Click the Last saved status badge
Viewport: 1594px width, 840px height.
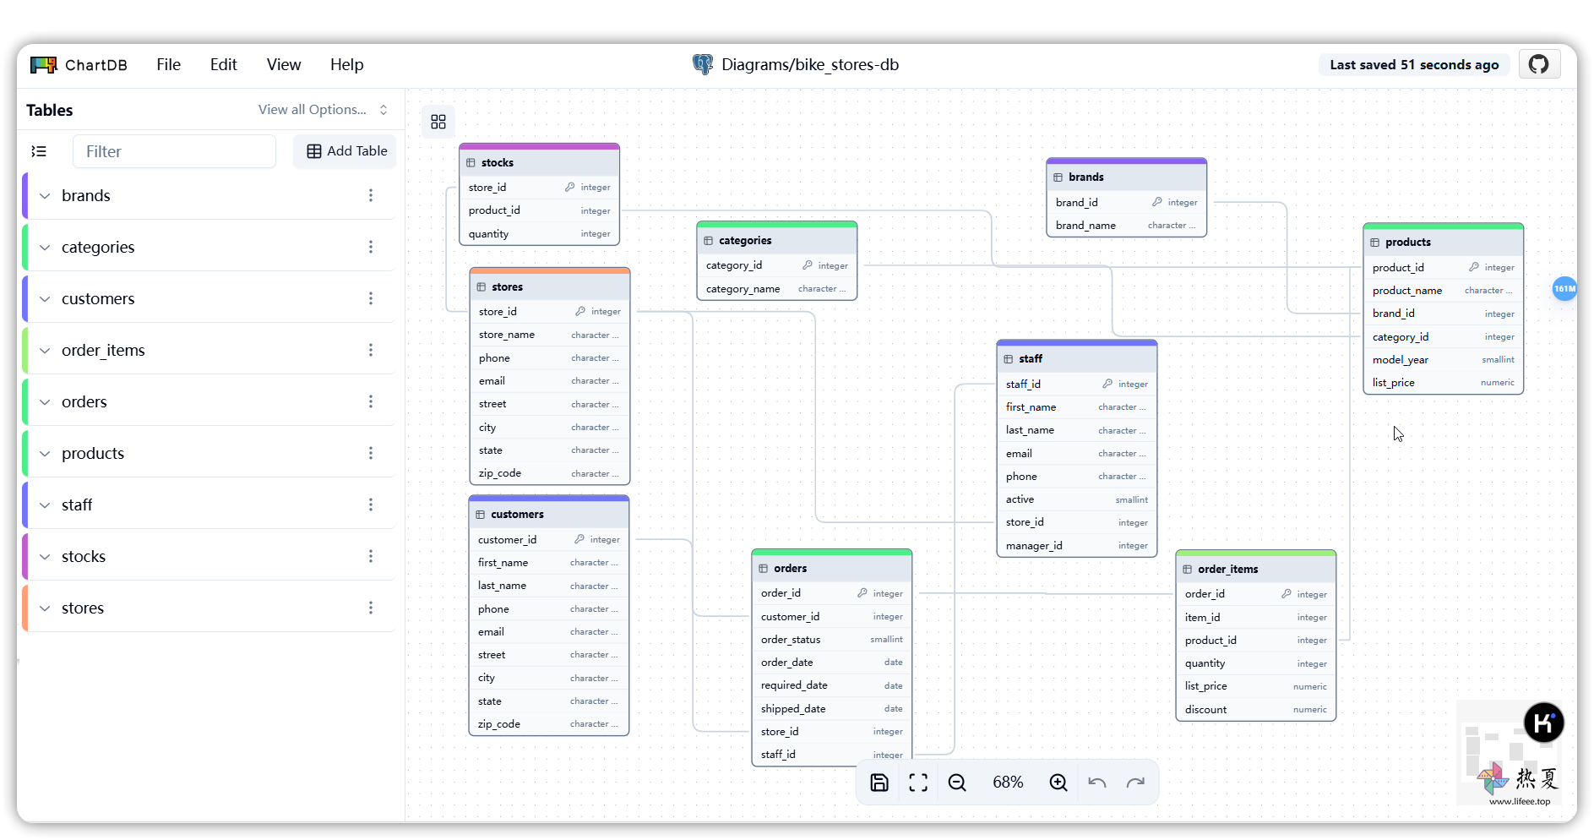(x=1413, y=65)
